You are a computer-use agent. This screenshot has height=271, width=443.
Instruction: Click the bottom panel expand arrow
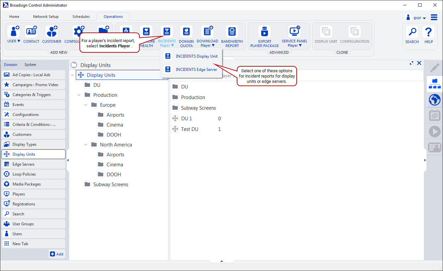221,261
